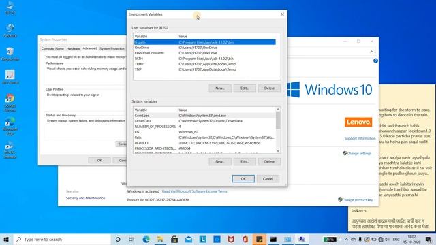The width and height of the screenshot is (436, 245).
Task: Open Microsoft Edge desktop shortcut
Action: [x=10, y=127]
